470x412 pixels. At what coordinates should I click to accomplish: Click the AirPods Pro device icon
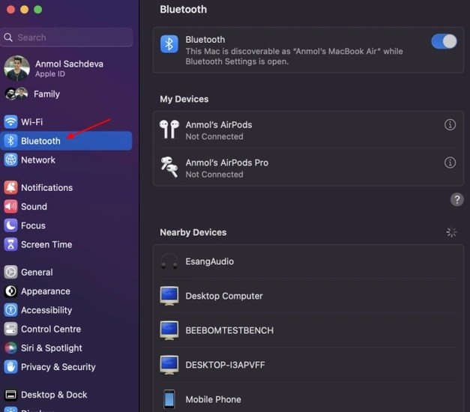(x=169, y=167)
